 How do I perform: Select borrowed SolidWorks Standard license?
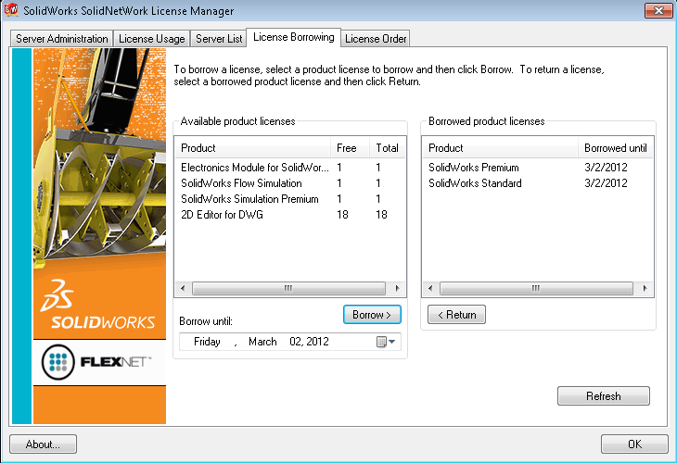(538, 183)
